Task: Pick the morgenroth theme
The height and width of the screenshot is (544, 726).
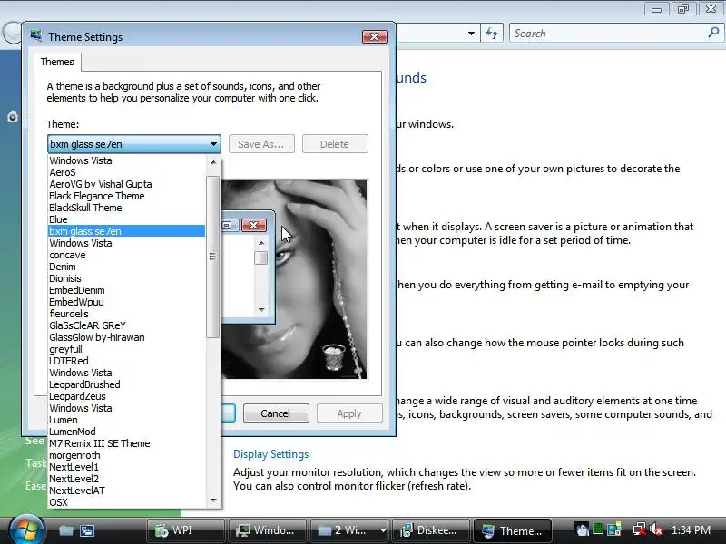Action: [126, 455]
